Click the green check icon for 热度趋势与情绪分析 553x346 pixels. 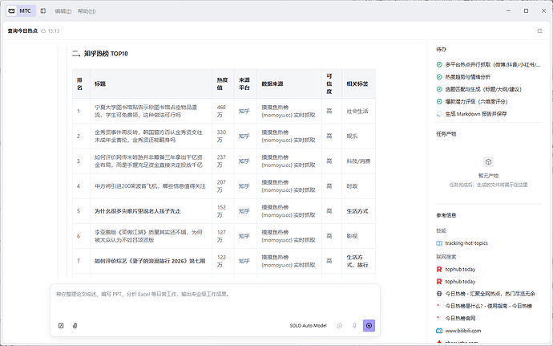439,77
